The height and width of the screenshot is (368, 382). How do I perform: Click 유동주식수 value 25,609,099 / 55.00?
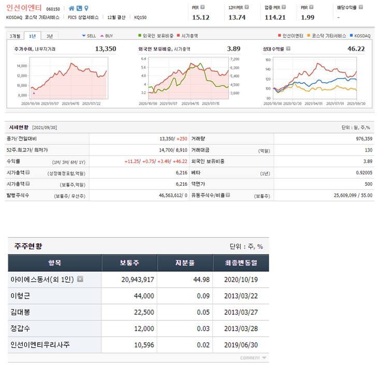(x=353, y=195)
